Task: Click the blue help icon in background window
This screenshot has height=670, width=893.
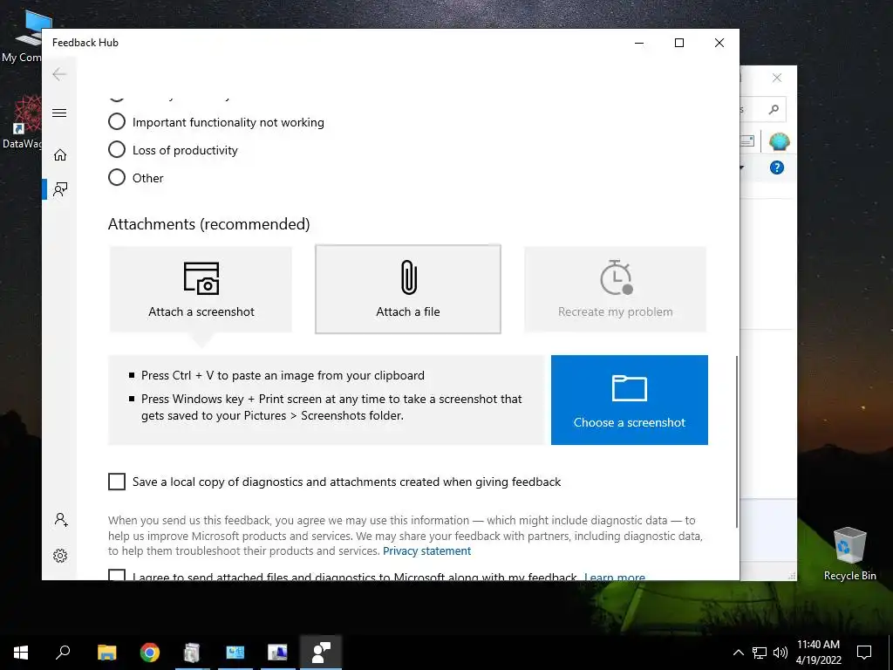Action: point(777,167)
